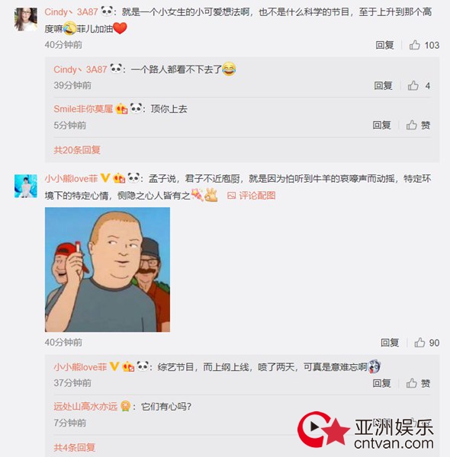Like the '顶你上去' reply

coord(418,126)
